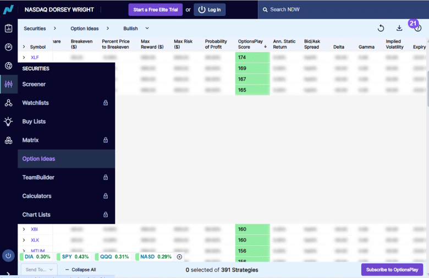Start a Free Elite Trial
The image size is (429, 278).
[x=156, y=9]
